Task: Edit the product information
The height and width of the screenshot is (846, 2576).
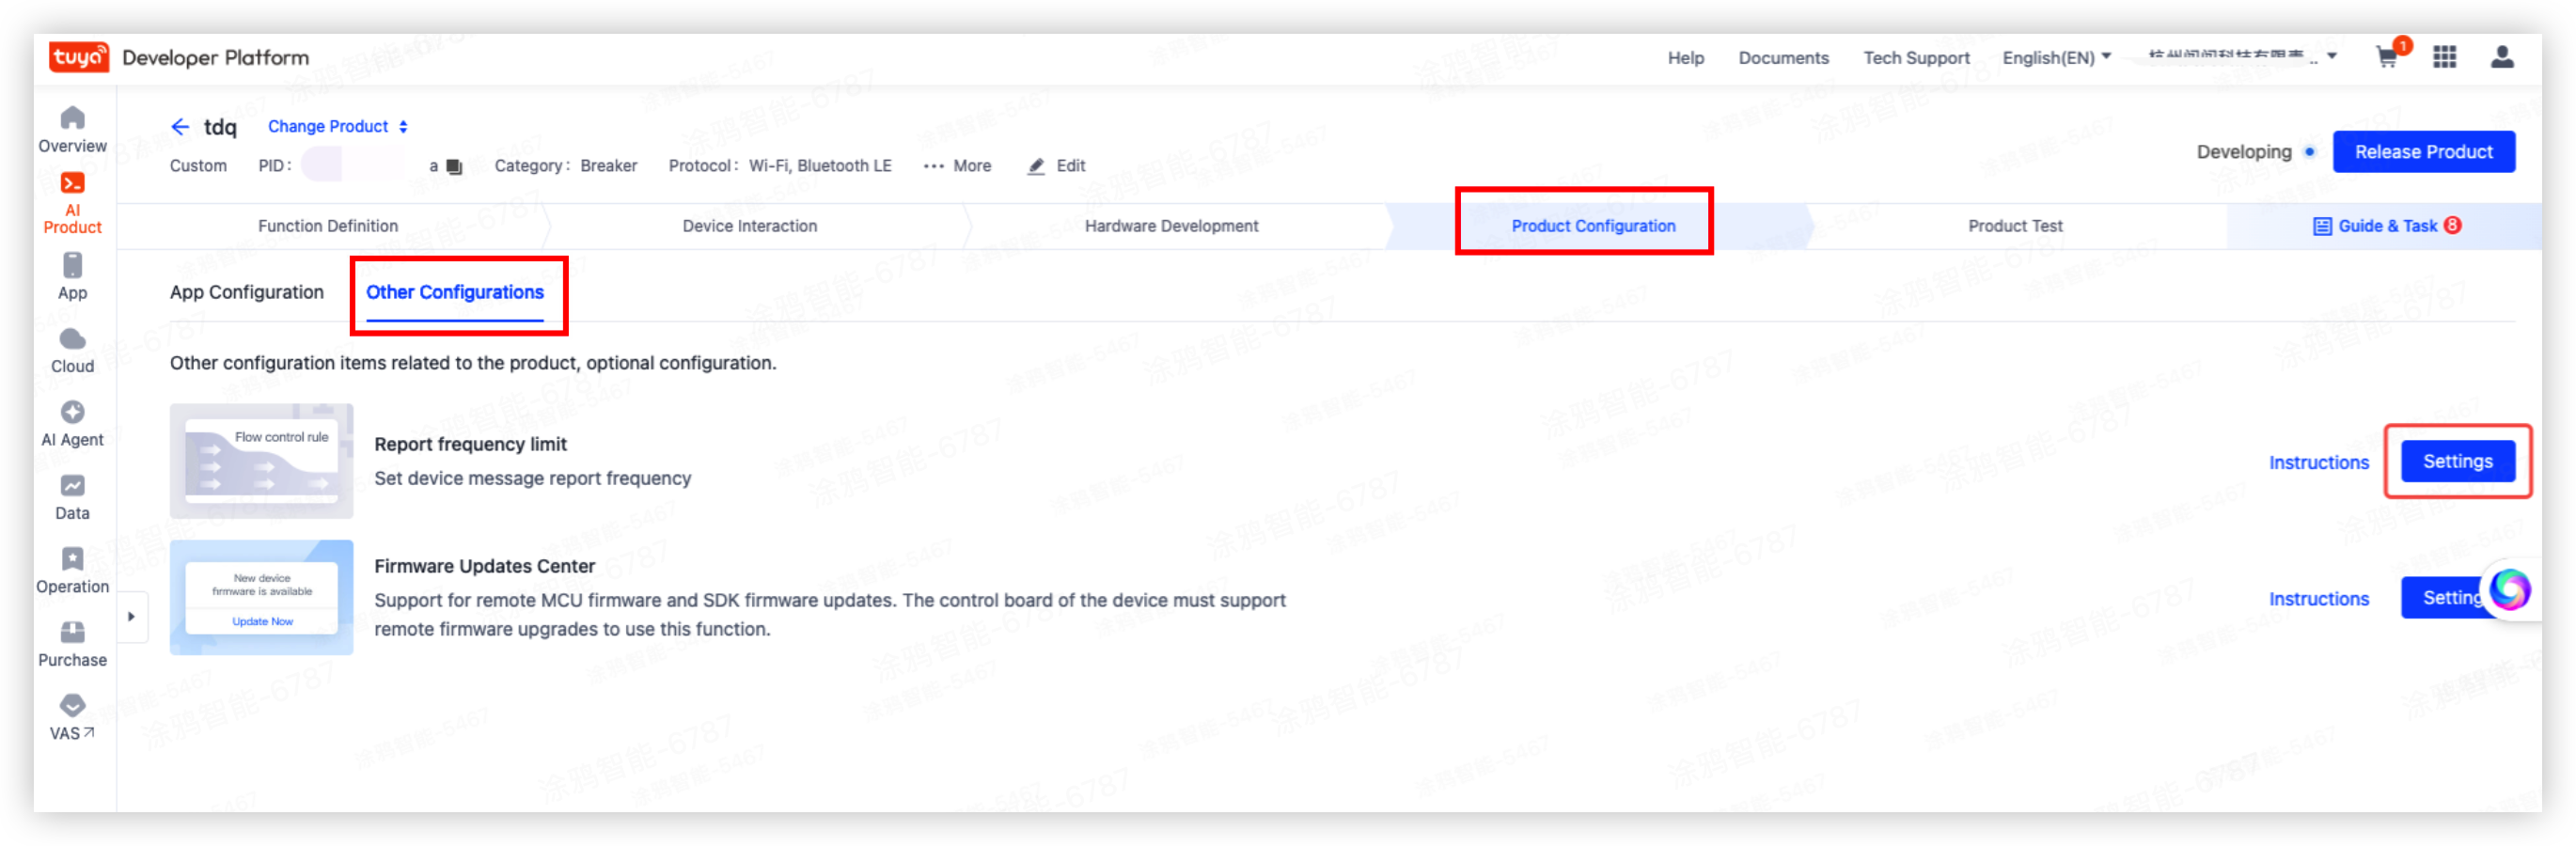Action: 1056,166
